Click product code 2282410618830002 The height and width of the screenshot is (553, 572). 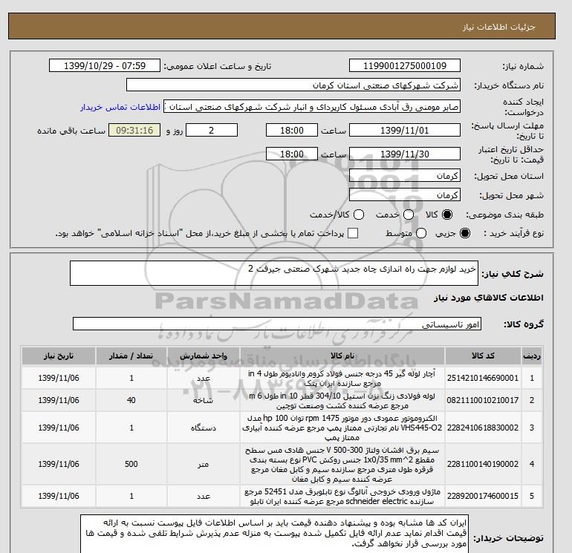point(483,428)
